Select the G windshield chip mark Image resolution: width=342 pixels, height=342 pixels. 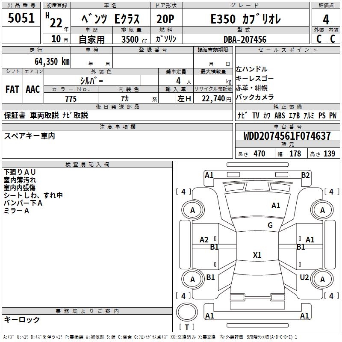click(270, 225)
